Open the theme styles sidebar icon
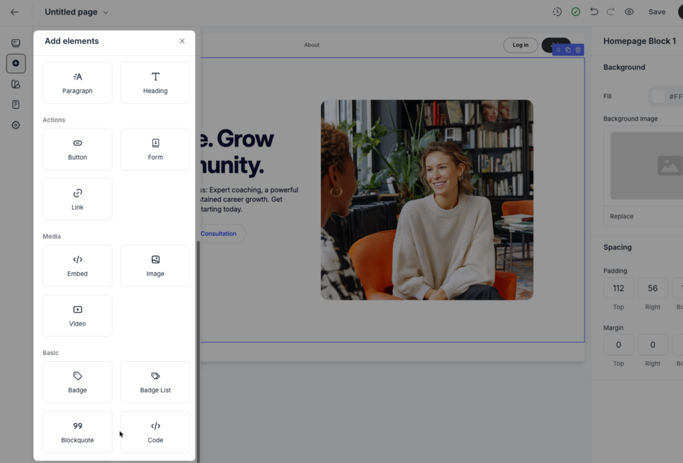This screenshot has width=683, height=463. coord(16,84)
